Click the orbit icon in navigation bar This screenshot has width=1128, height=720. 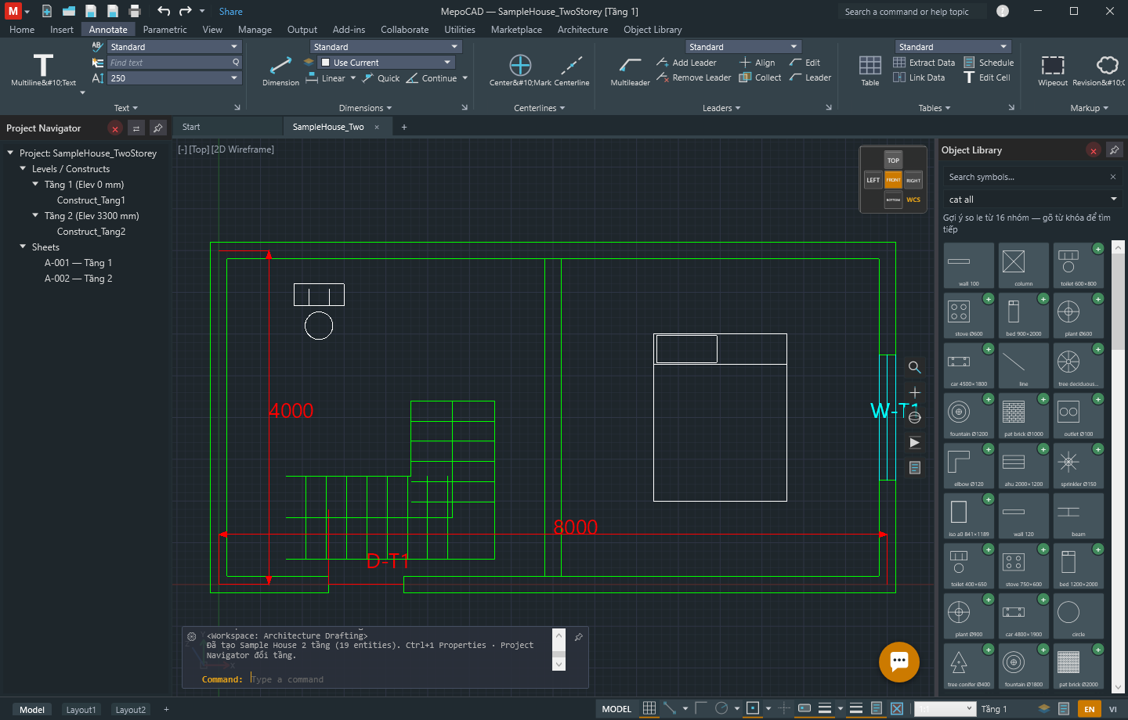[x=914, y=417]
